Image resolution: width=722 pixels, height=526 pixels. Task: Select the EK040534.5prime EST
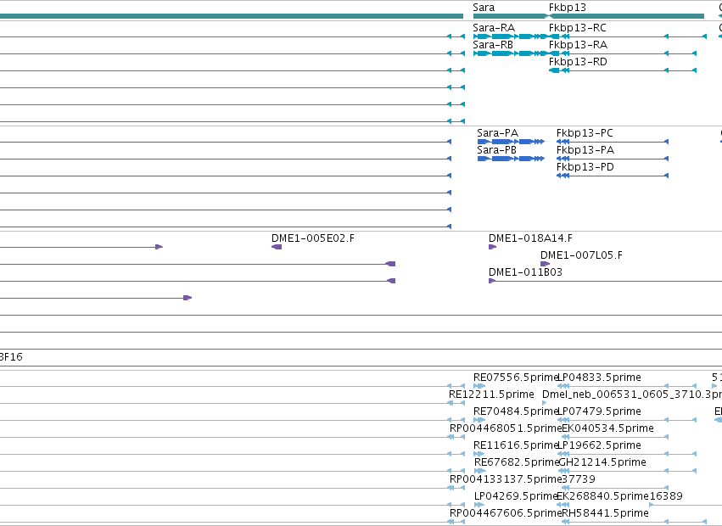click(607, 428)
